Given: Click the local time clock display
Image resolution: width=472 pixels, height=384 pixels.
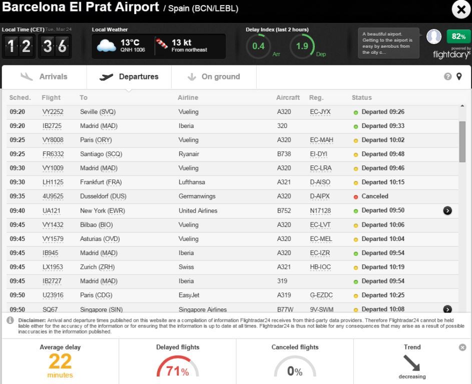Looking at the screenshot, I should pyautogui.click(x=37, y=46).
